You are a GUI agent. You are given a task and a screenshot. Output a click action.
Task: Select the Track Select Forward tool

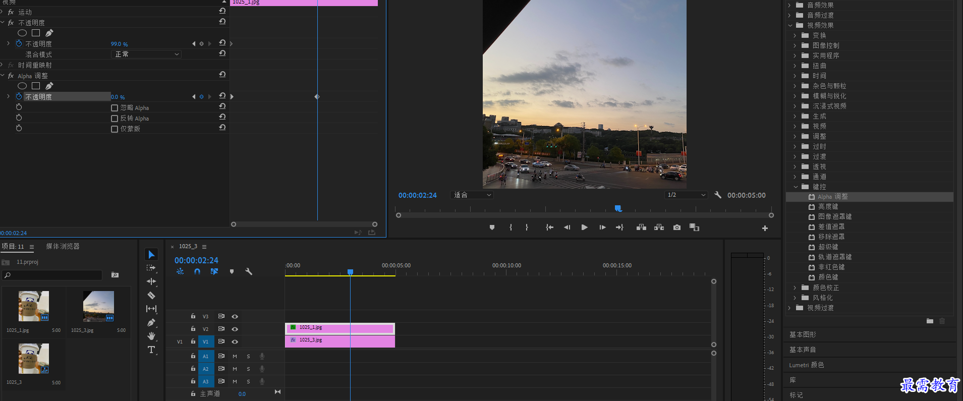coord(151,268)
